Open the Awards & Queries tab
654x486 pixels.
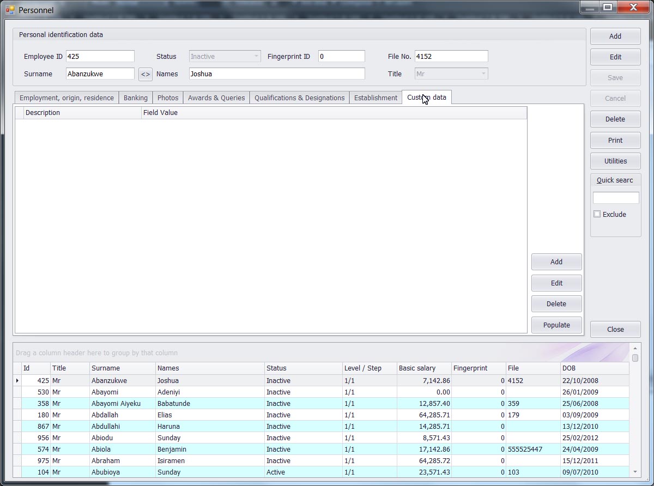tap(216, 98)
